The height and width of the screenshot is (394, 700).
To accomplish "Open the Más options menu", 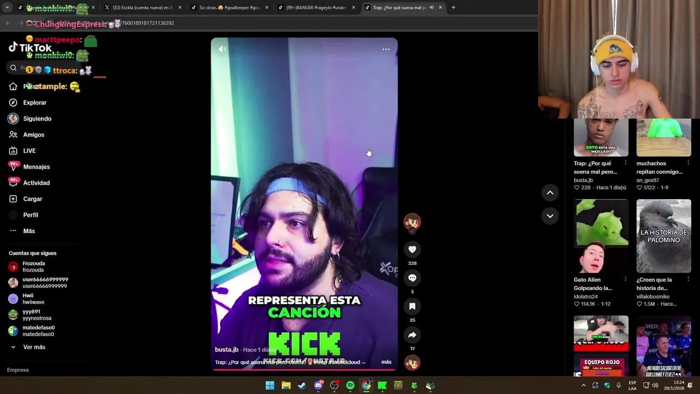I will [x=22, y=231].
